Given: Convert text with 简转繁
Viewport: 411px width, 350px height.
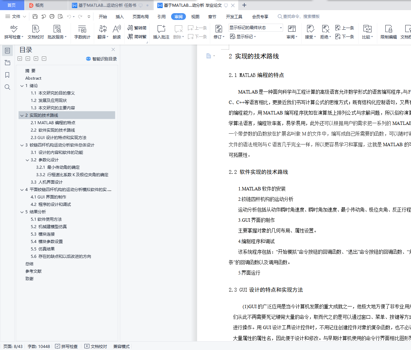Looking at the screenshot, I should [137, 37].
